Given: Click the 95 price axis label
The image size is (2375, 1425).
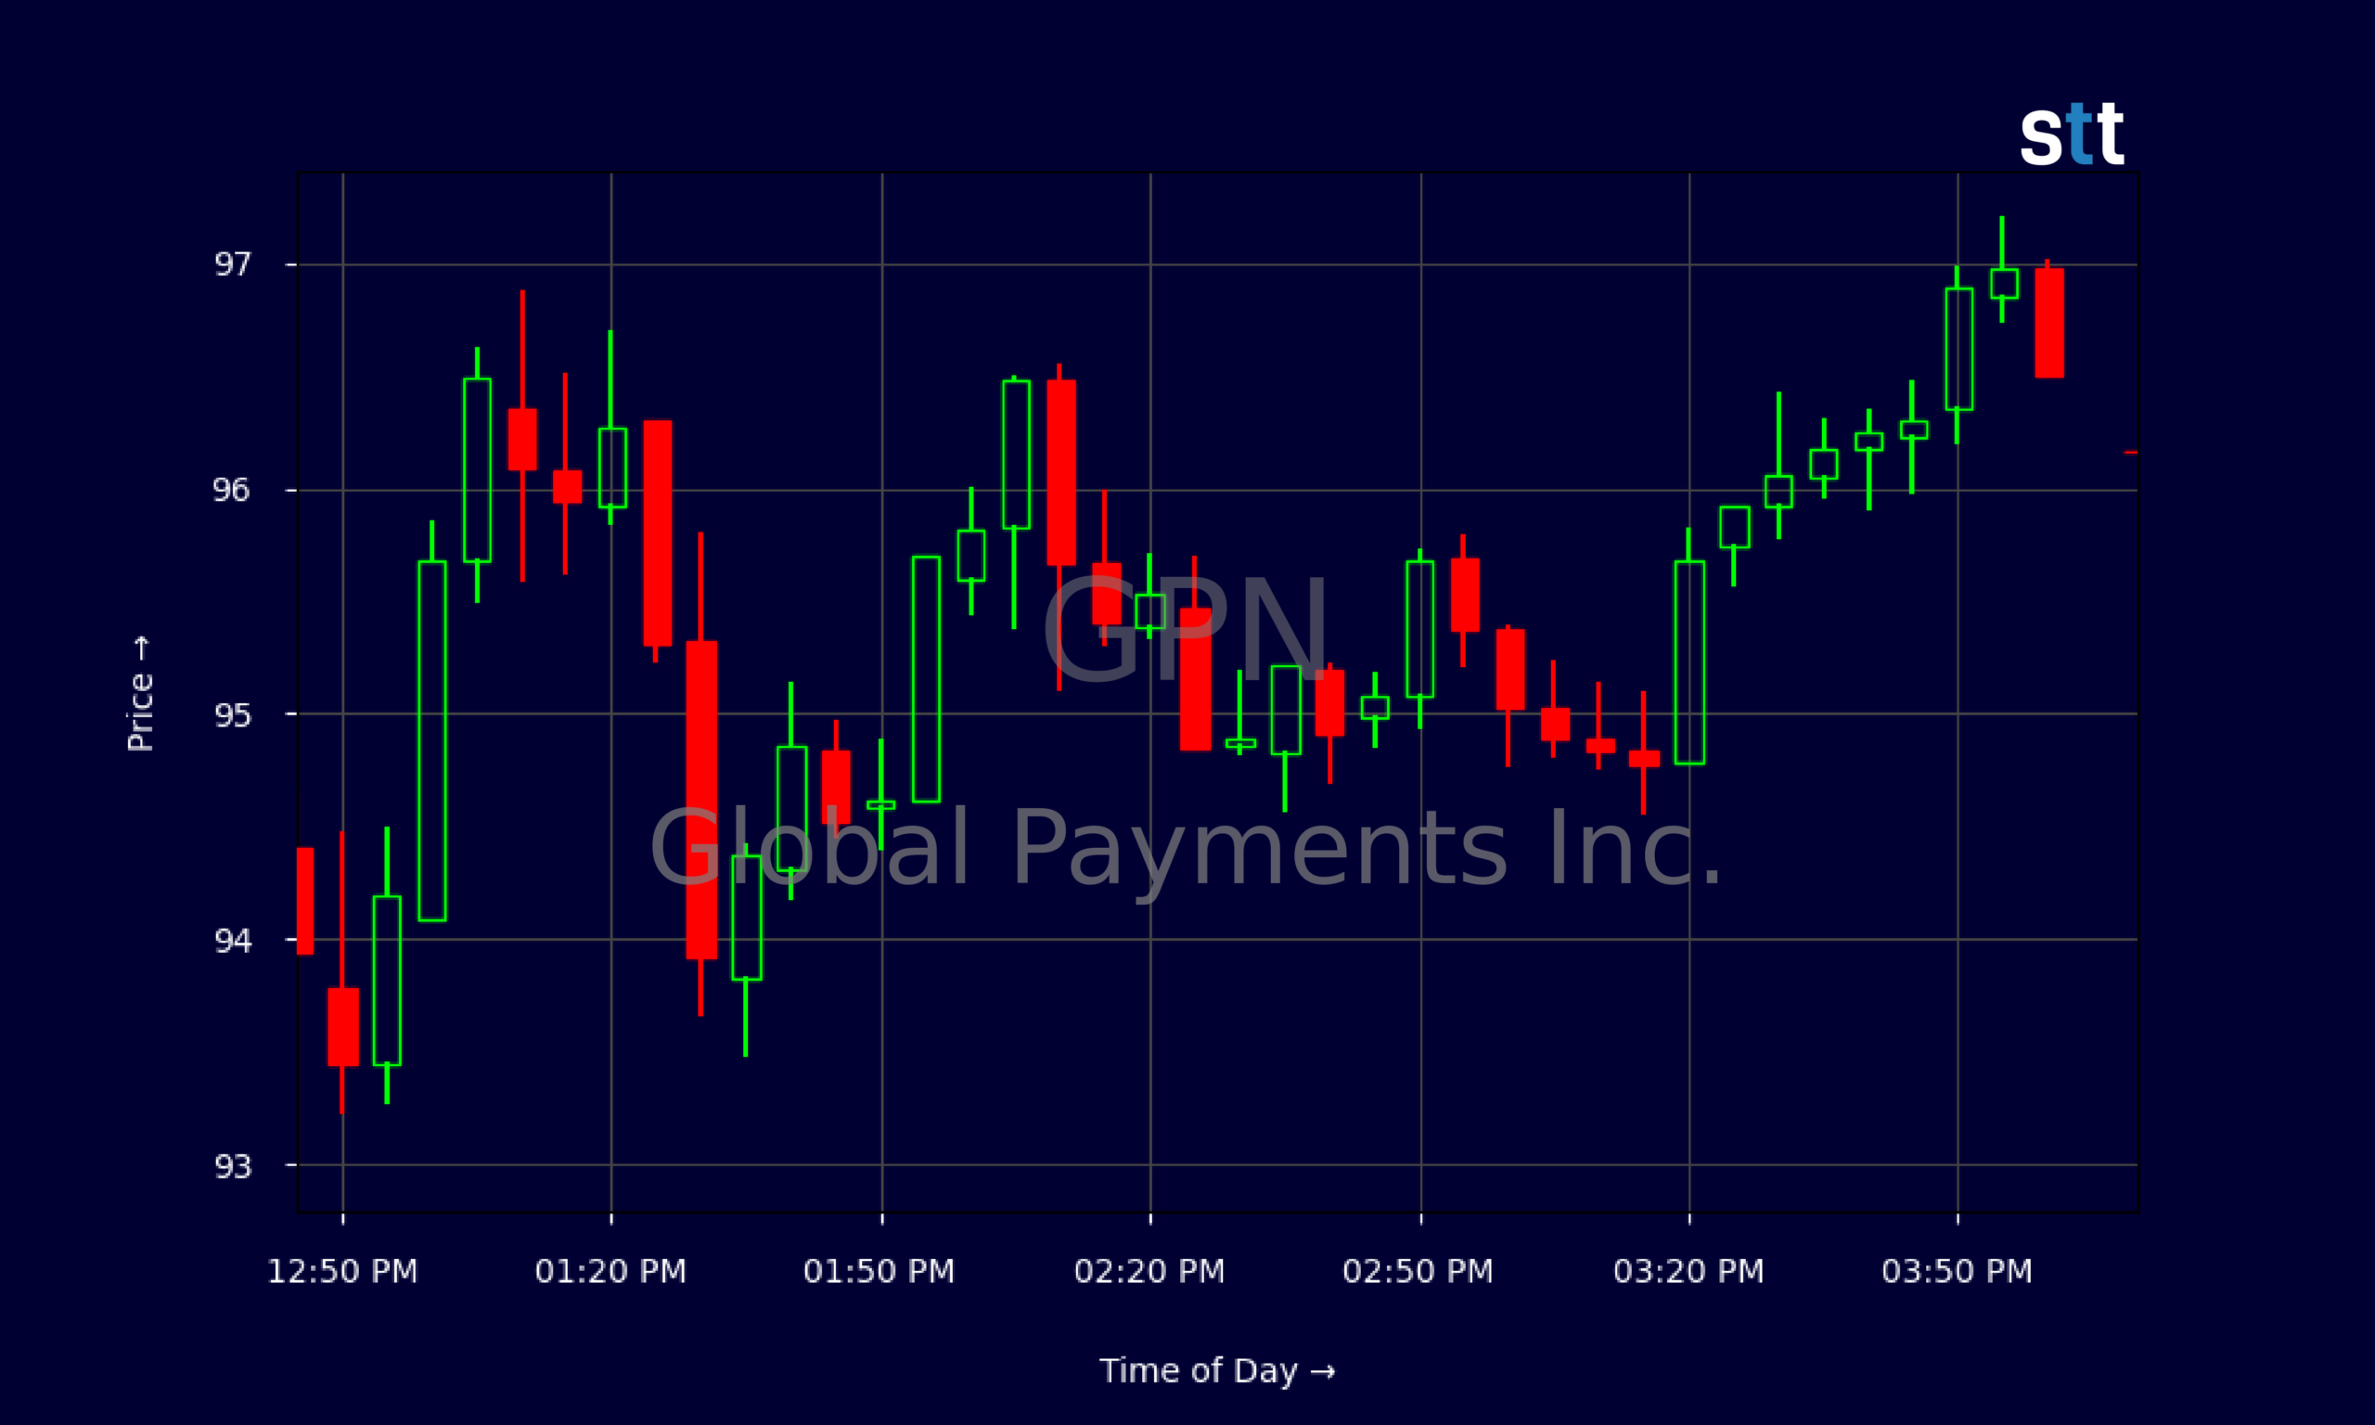Looking at the screenshot, I should [232, 714].
